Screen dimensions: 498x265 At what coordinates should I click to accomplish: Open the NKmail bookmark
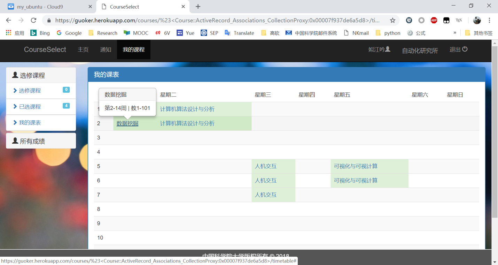[356, 33]
